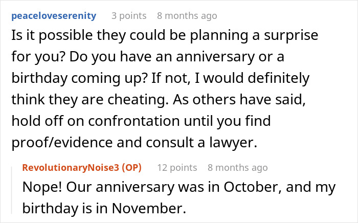
Task: Click the text 'birthday coming up?'
Action: (x=80, y=78)
